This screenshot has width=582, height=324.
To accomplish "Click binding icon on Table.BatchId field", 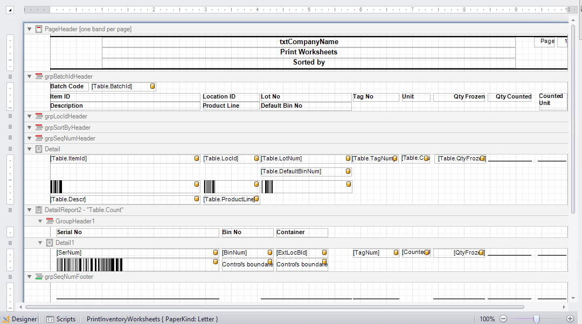I will coord(153,86).
